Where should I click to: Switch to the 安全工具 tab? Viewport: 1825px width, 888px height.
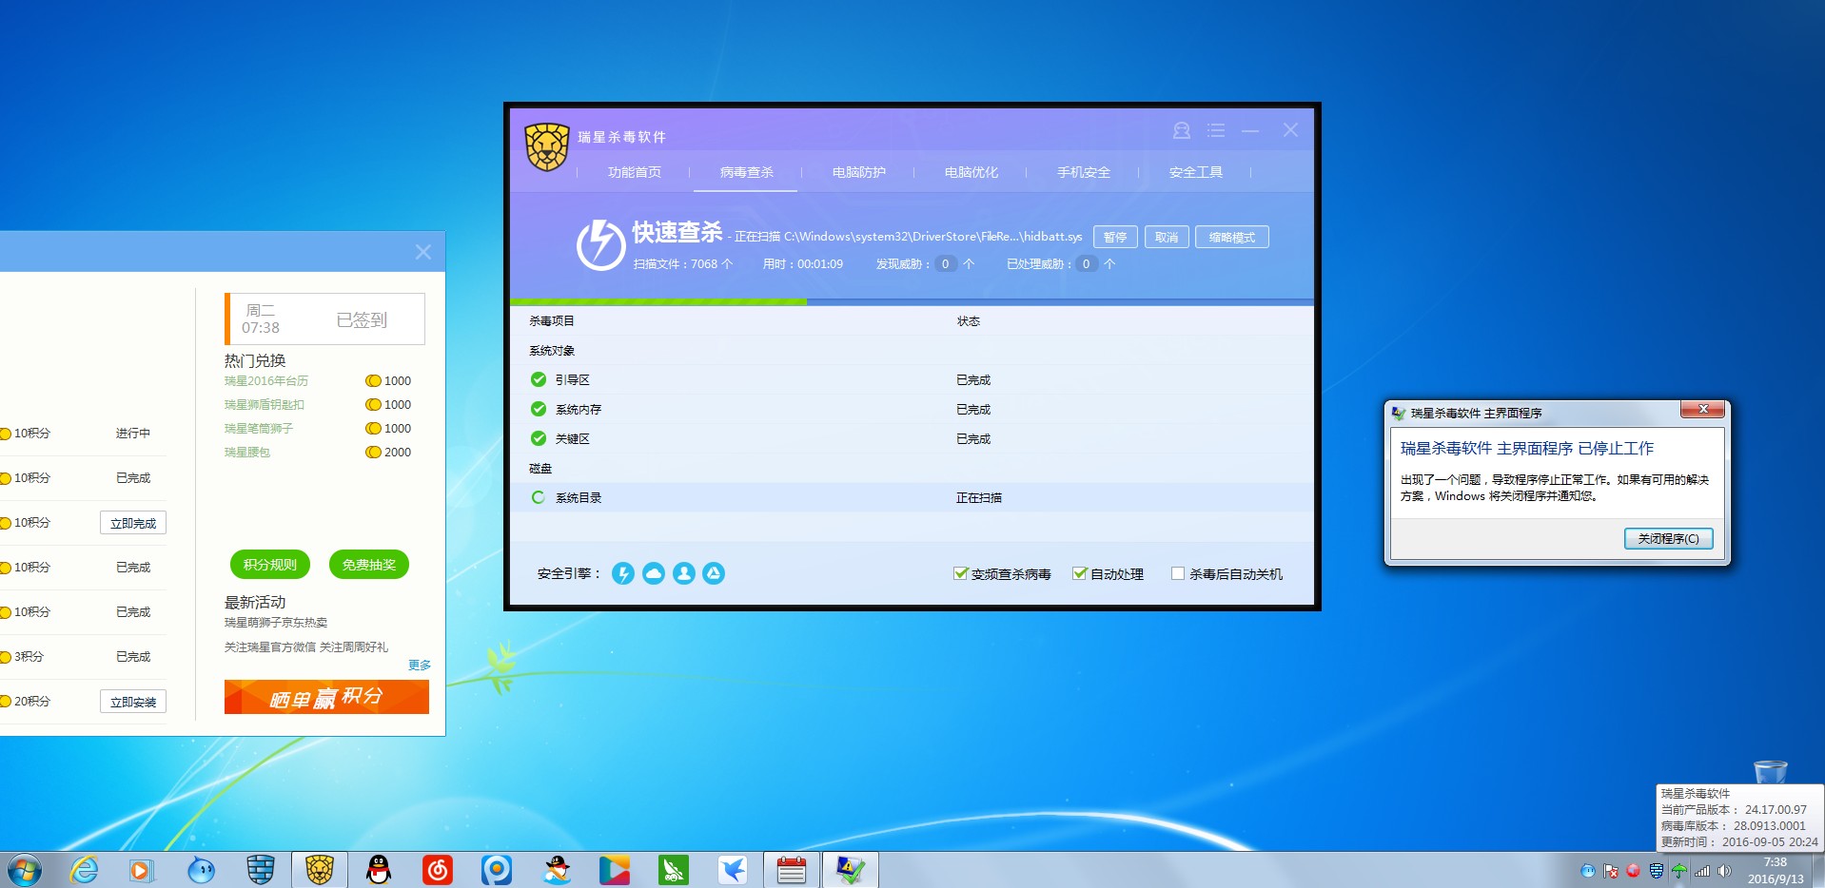pyautogui.click(x=1196, y=172)
